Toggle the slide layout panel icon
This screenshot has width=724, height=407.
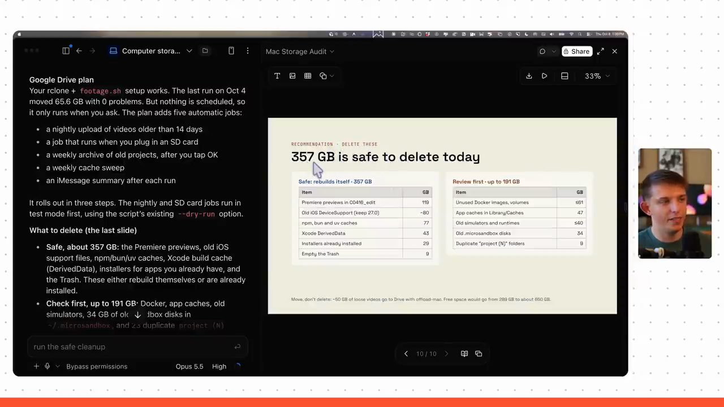pyautogui.click(x=564, y=76)
